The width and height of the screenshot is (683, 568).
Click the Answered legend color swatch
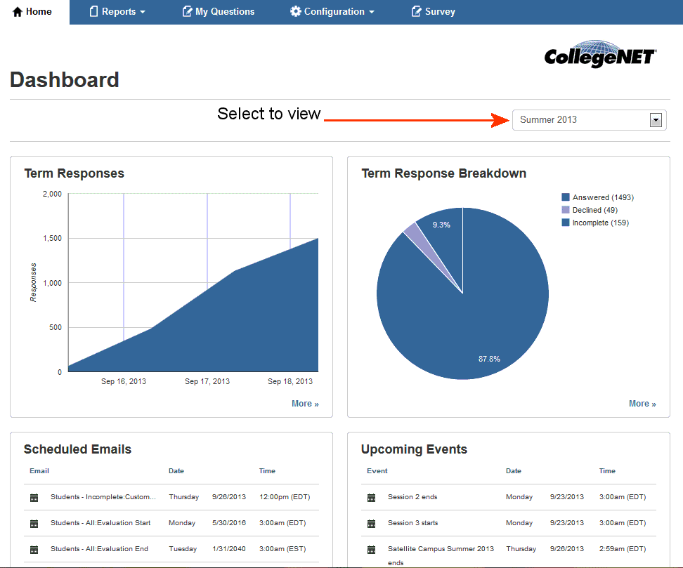[566, 197]
